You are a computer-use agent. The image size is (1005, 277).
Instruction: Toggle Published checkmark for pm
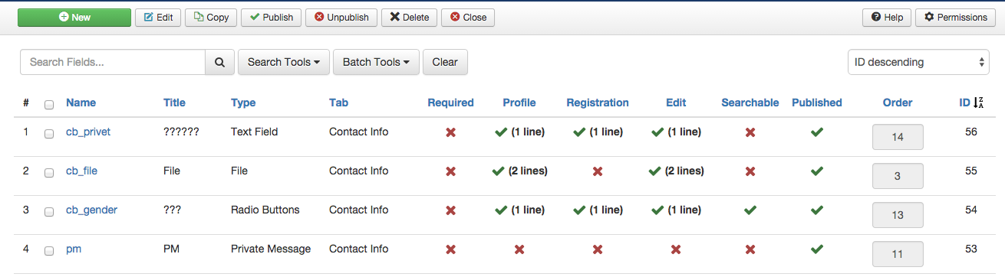point(817,249)
